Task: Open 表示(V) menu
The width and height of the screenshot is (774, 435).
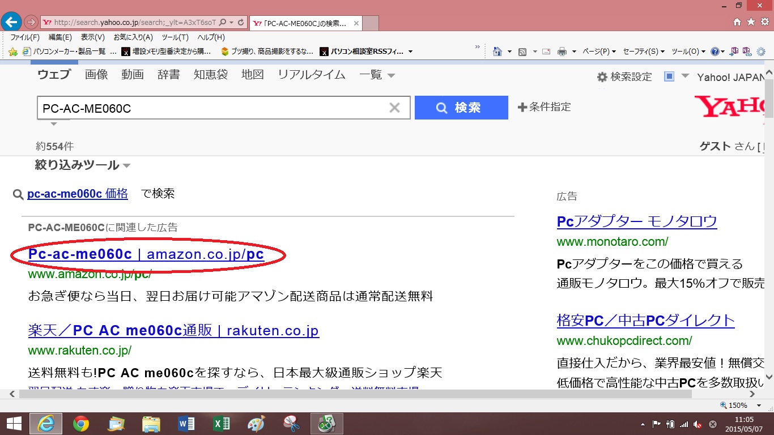Action: (92, 37)
